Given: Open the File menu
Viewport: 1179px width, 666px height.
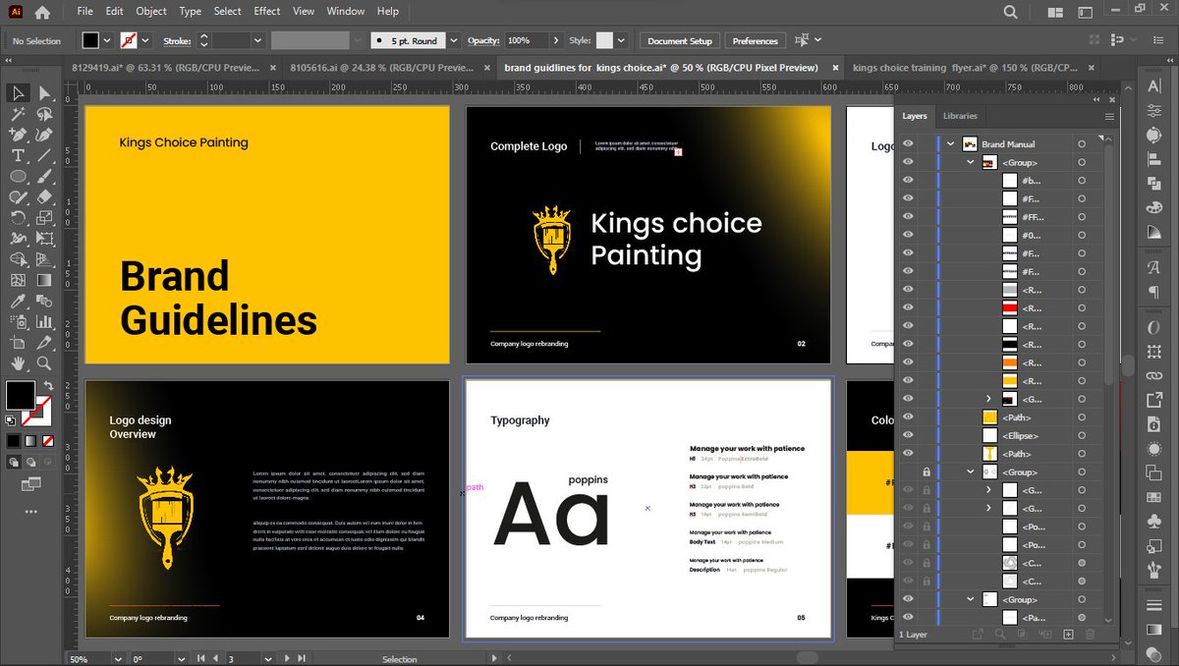Looking at the screenshot, I should point(84,11).
